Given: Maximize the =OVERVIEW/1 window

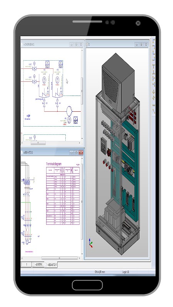Looking at the screenshot, I should pyautogui.click(x=76, y=45).
